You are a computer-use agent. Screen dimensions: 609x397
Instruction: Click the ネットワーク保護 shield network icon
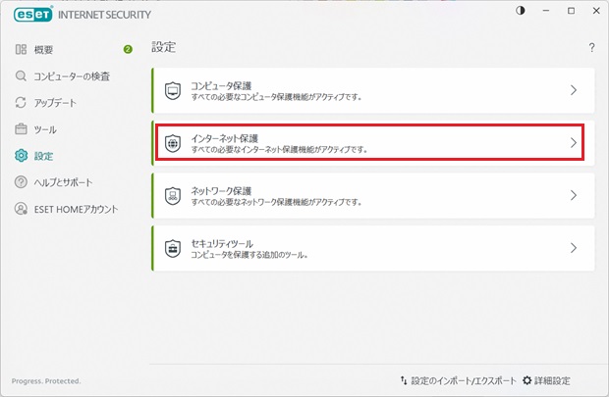pyautogui.click(x=173, y=196)
